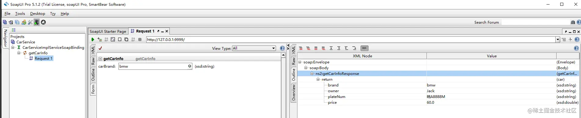Open the endpoint URL dropdown arrow

tap(558, 39)
